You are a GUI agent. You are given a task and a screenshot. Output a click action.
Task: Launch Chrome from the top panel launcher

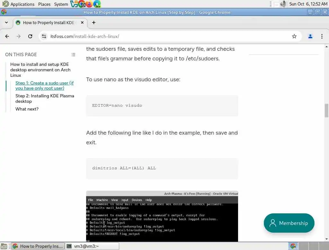82,4
